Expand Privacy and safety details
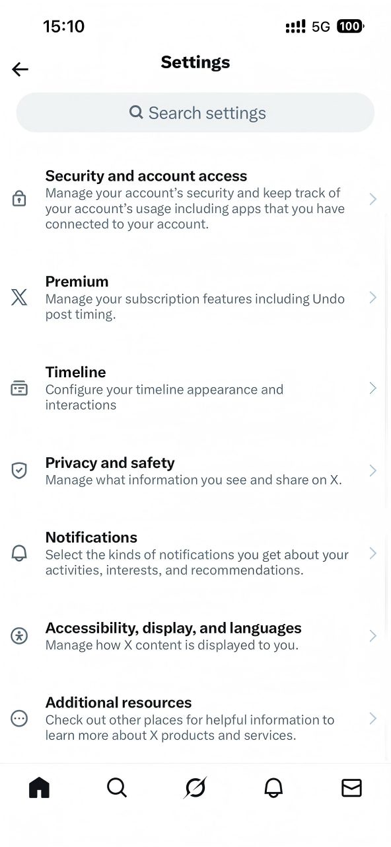The height and width of the screenshot is (847, 391). [373, 470]
